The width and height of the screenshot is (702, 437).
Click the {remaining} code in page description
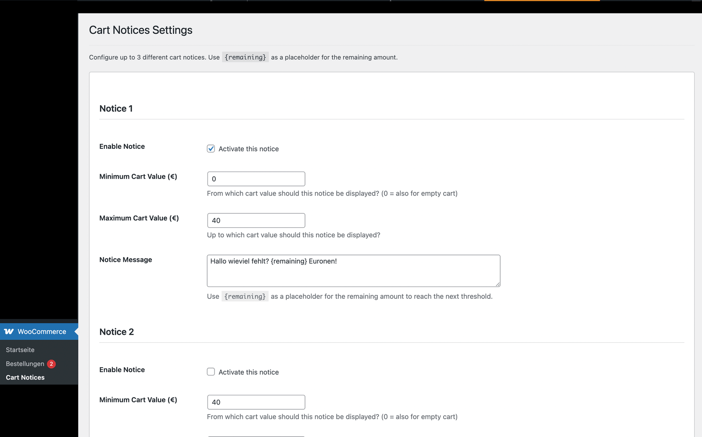245,57
